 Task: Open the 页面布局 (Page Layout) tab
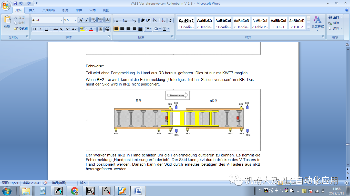[x=48, y=10]
